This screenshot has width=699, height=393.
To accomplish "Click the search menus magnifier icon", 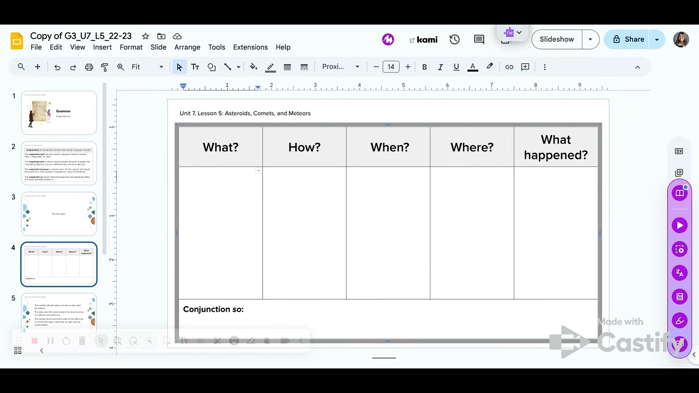I will [21, 67].
